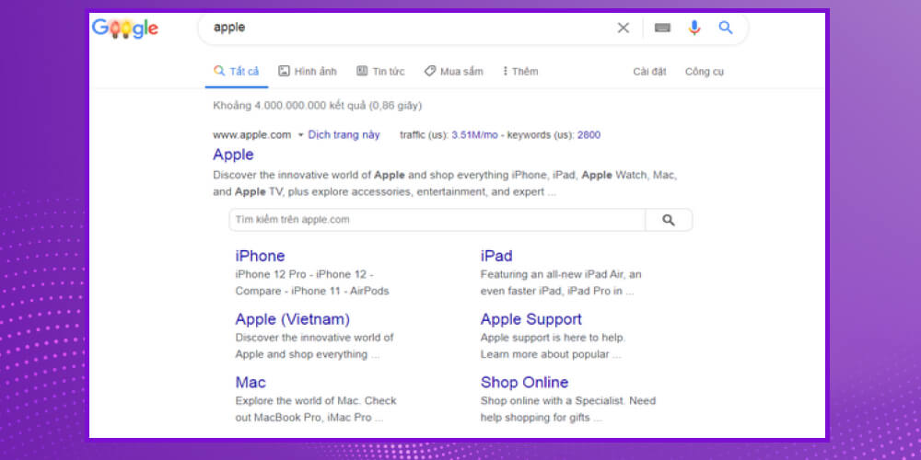Open the iPad sitelink
921x460 pixels.
point(496,256)
